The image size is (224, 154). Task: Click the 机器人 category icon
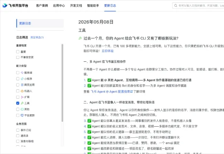tap(22, 91)
